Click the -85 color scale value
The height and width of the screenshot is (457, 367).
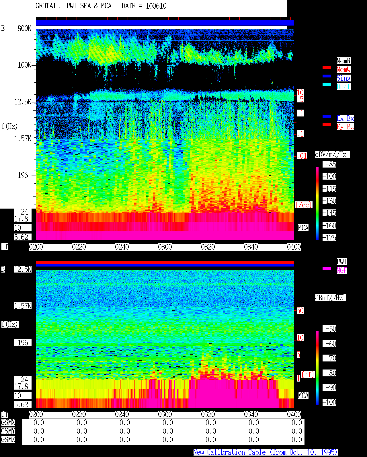click(x=330, y=164)
